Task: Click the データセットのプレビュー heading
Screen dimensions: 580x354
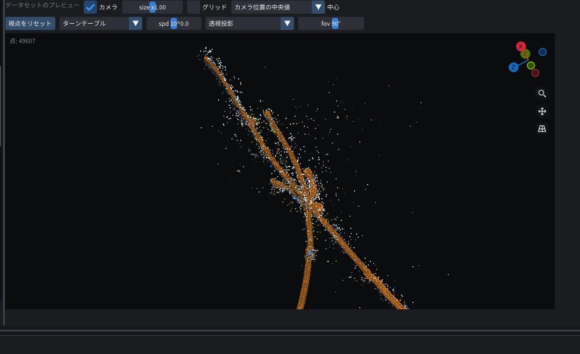Action: 42,5
